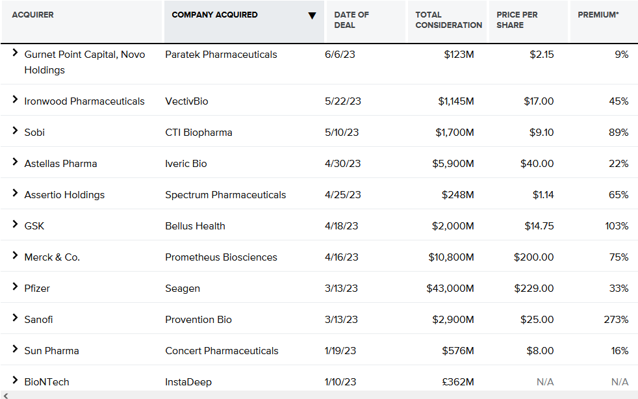Select InstaDeep cell
Screen dimensions: 638x399
click(188, 382)
